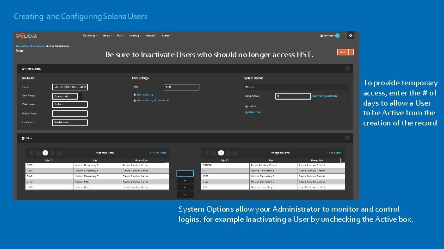Toggle the Locked checkbox
The height and width of the screenshot is (249, 444).
247,107
